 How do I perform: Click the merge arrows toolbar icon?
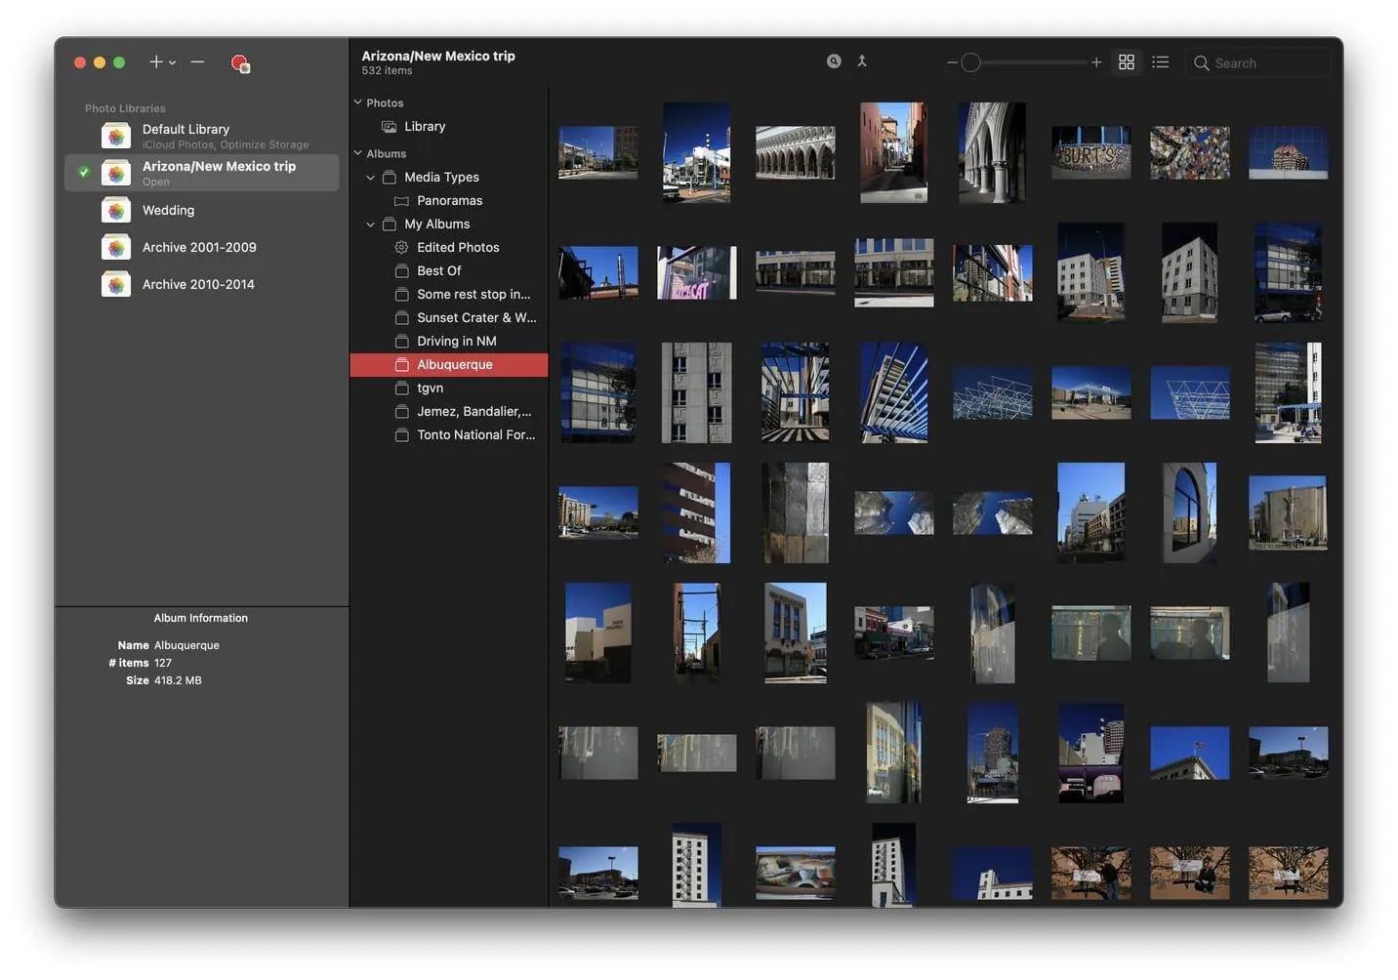tap(862, 61)
